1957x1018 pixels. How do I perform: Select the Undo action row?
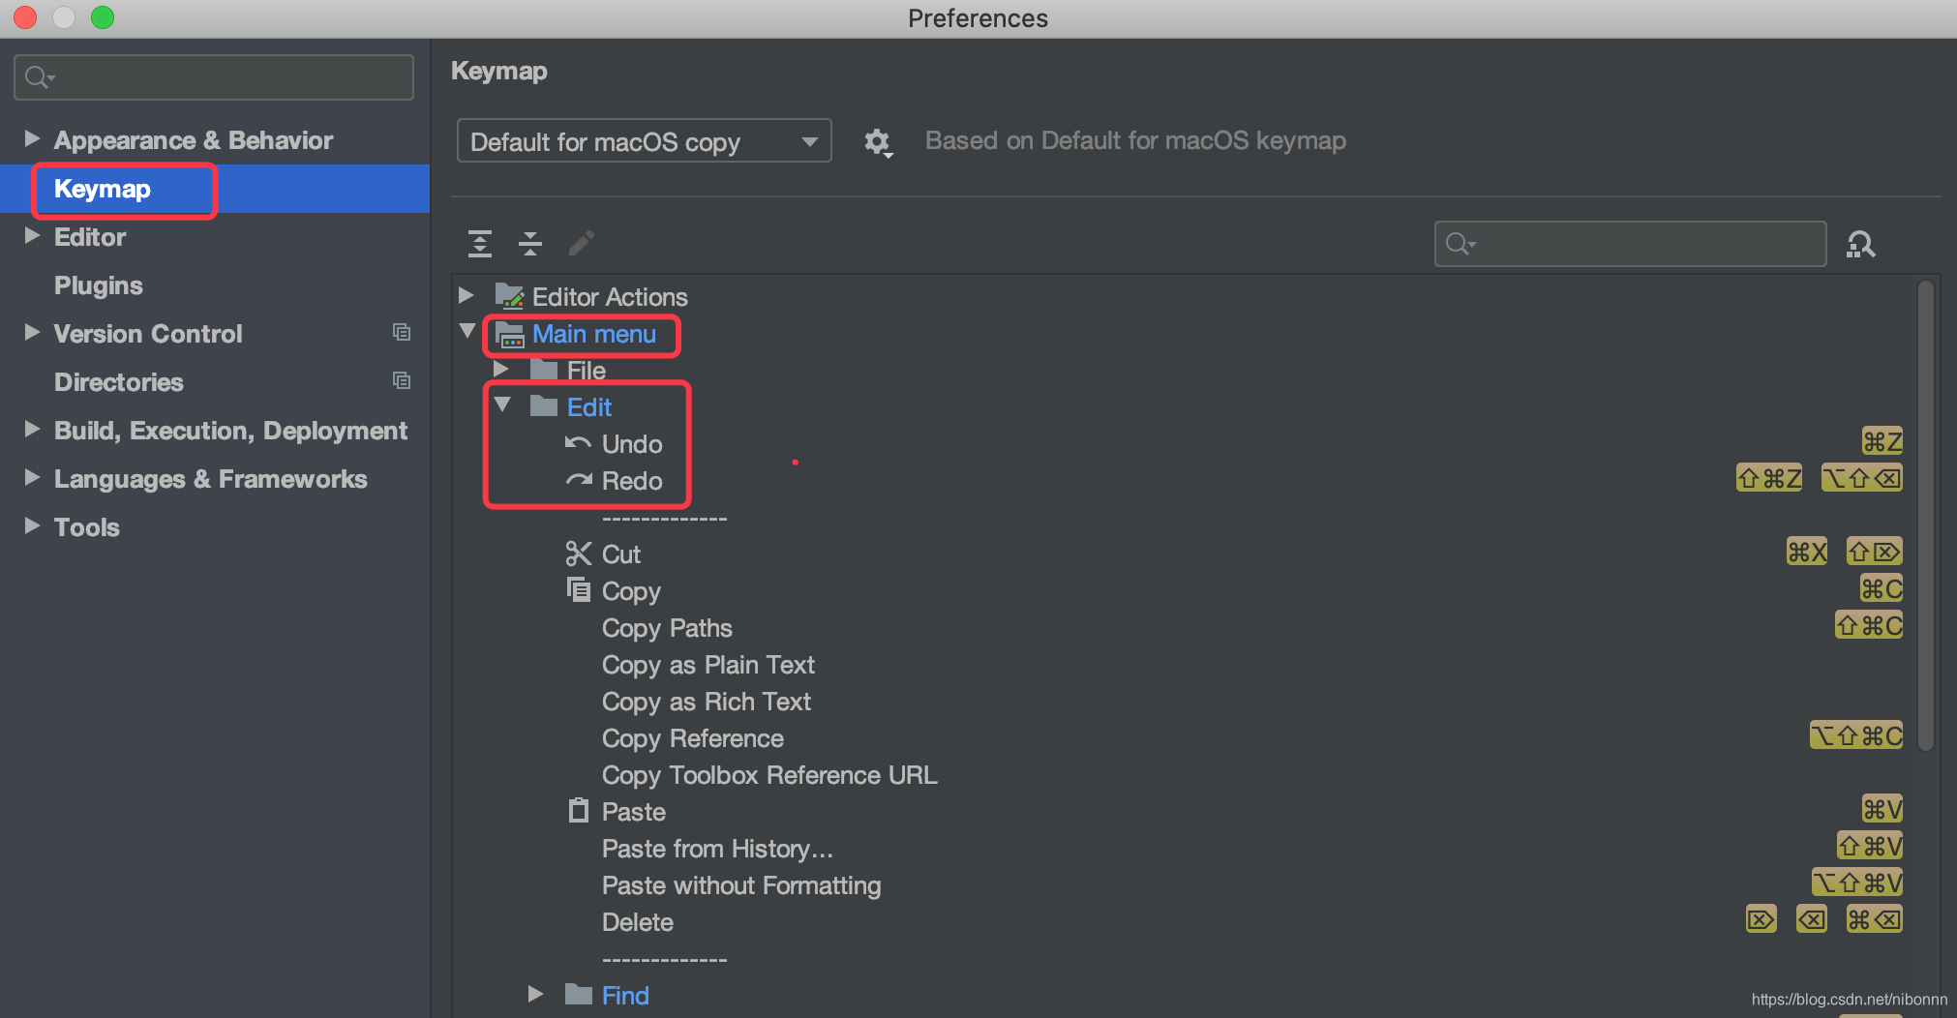1185,444
